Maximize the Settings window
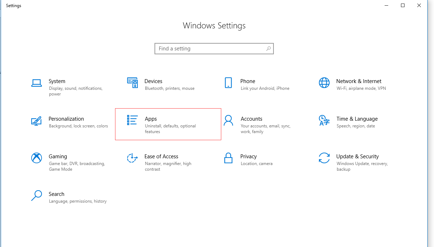The image size is (434, 247). [x=403, y=5]
